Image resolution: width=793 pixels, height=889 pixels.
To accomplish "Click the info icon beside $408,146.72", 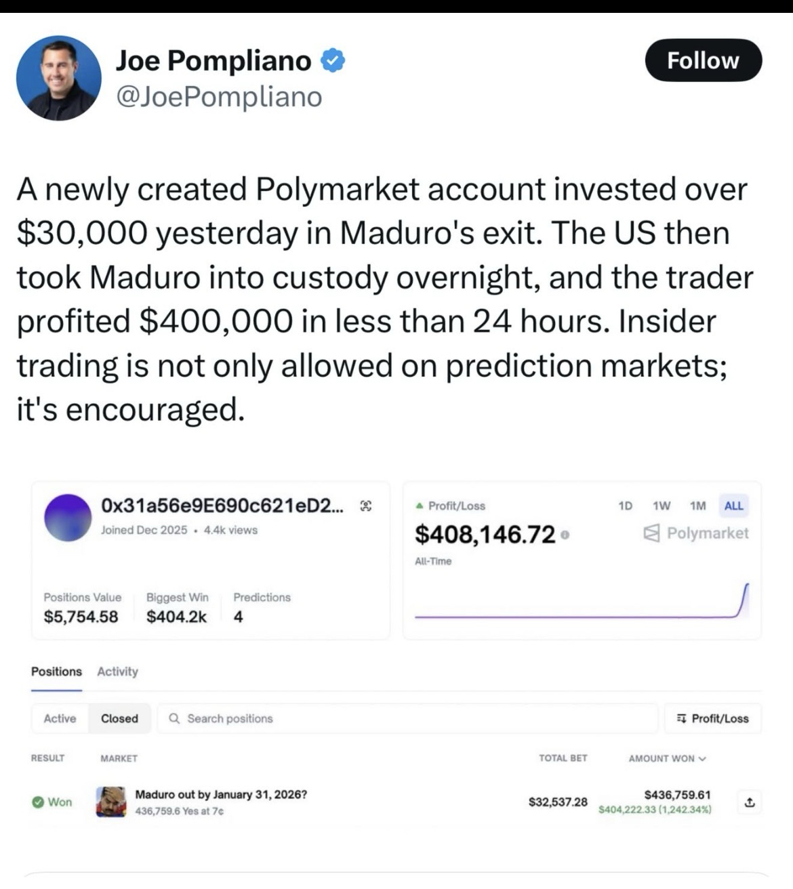I will (x=565, y=535).
